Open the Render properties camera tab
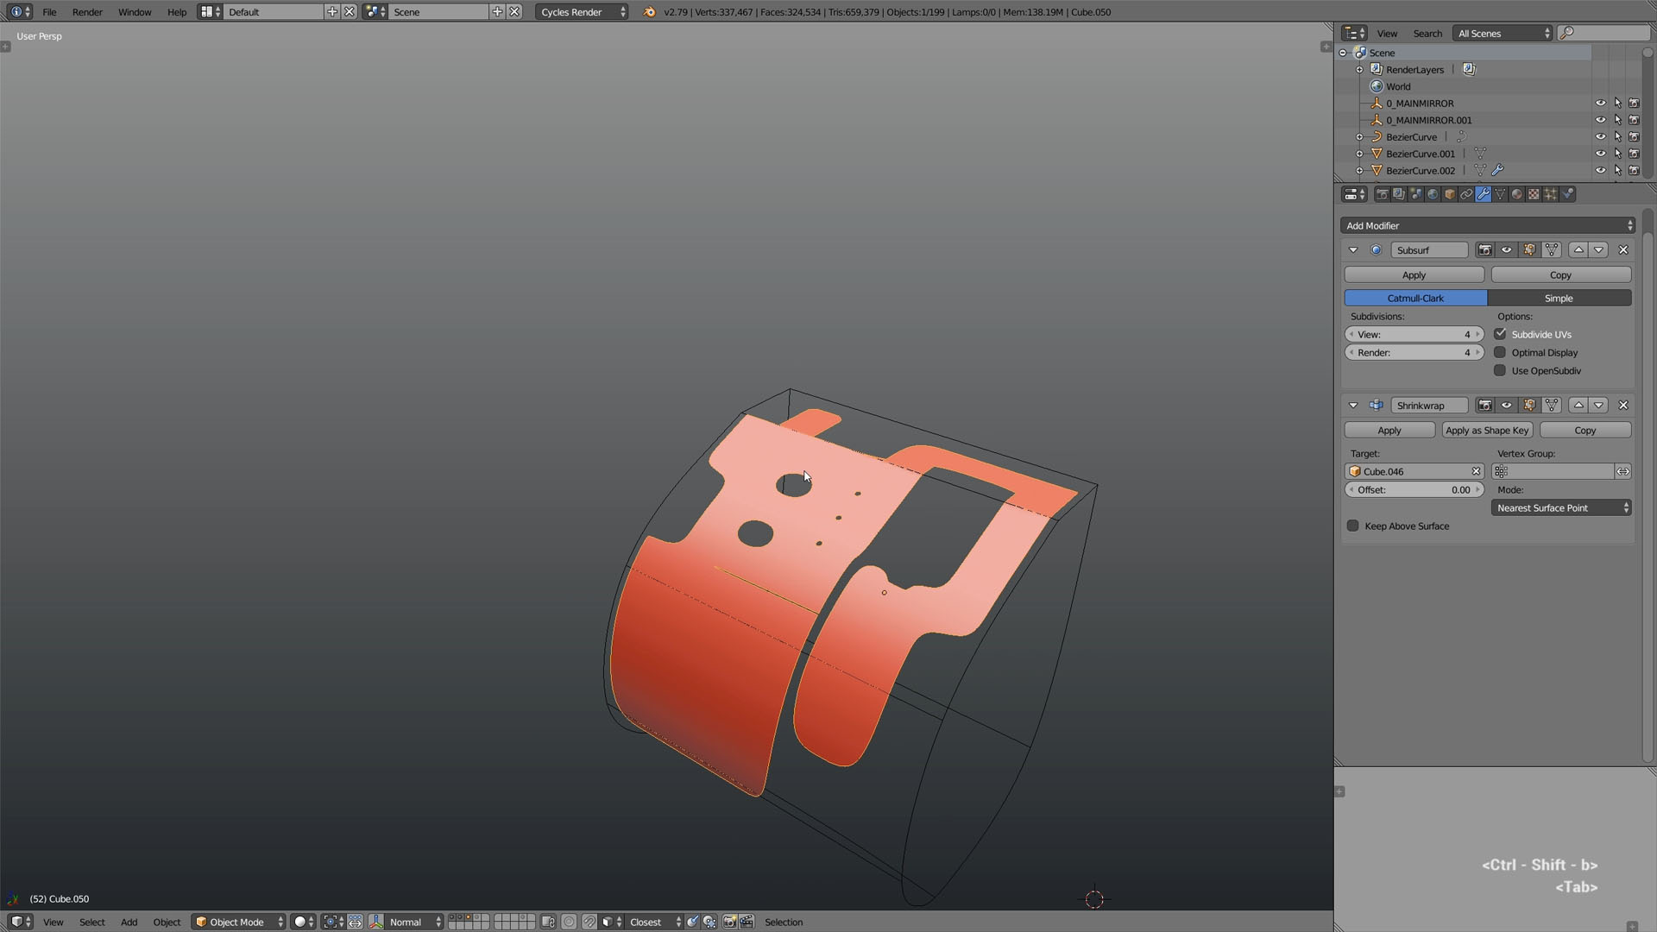The image size is (1657, 932). point(1383,194)
